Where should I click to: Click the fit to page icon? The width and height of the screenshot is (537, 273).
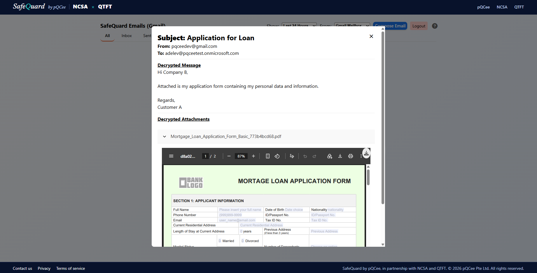click(268, 156)
